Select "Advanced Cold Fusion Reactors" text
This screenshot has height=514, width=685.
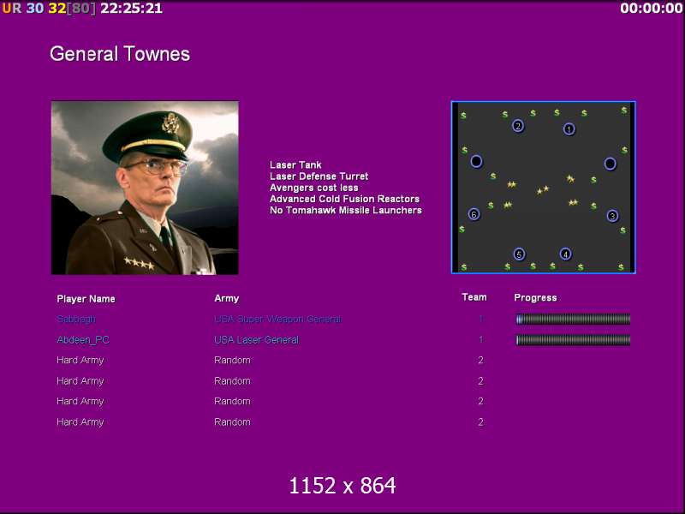[x=344, y=199]
